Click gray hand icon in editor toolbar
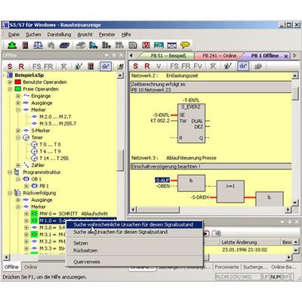Screen dimensions: 302x302 (x=258, y=66)
